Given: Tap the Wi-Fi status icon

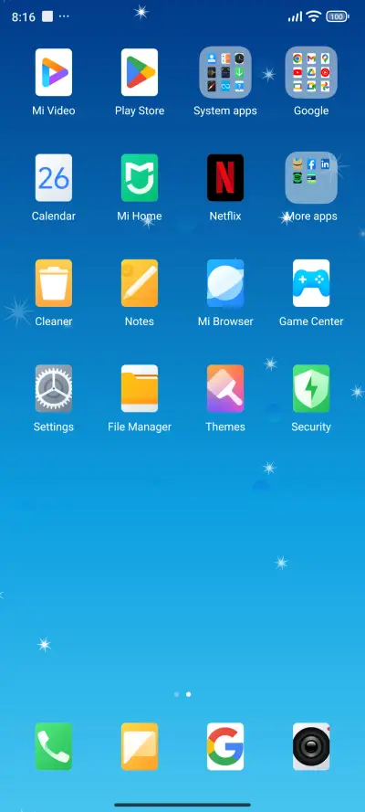Looking at the screenshot, I should [x=313, y=16].
